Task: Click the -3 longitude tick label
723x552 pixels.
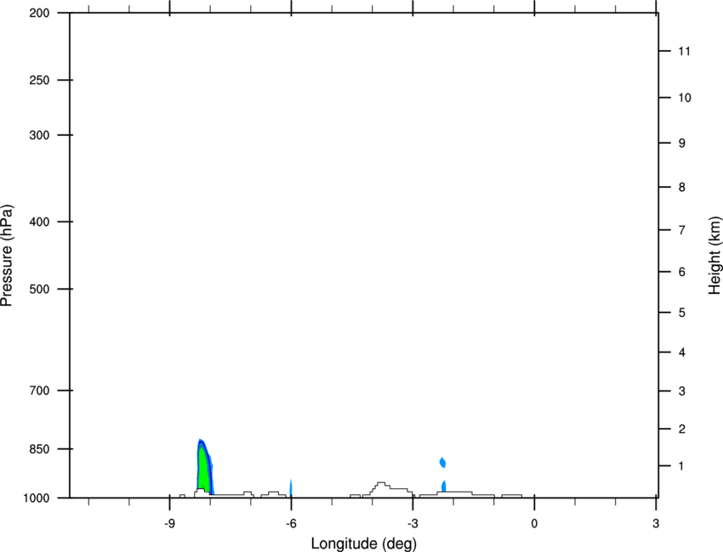Action: click(x=413, y=523)
